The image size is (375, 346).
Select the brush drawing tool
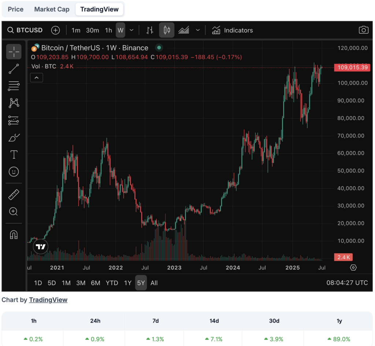pyautogui.click(x=14, y=138)
